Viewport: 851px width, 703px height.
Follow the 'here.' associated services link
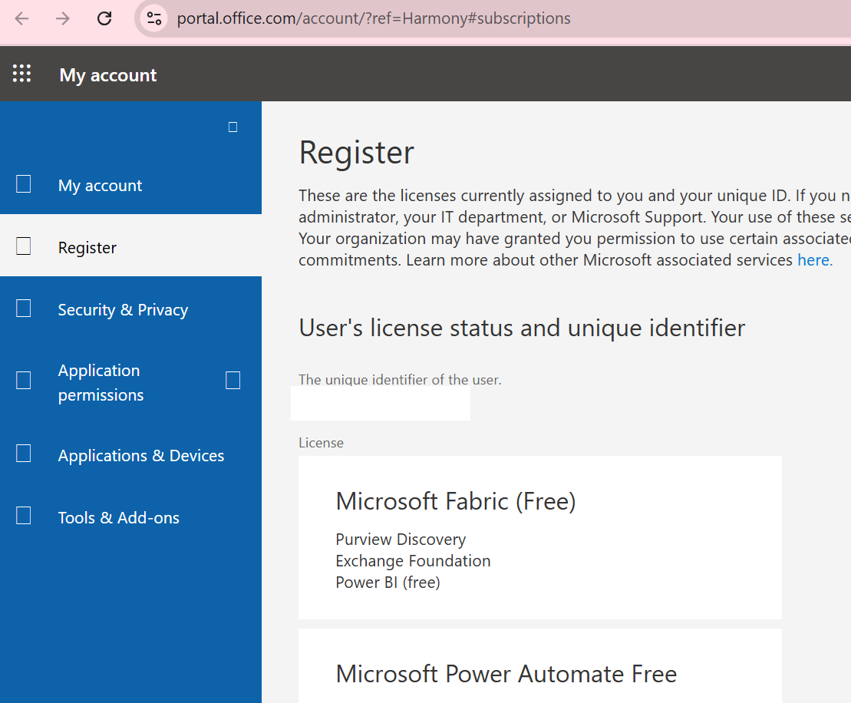pos(815,260)
